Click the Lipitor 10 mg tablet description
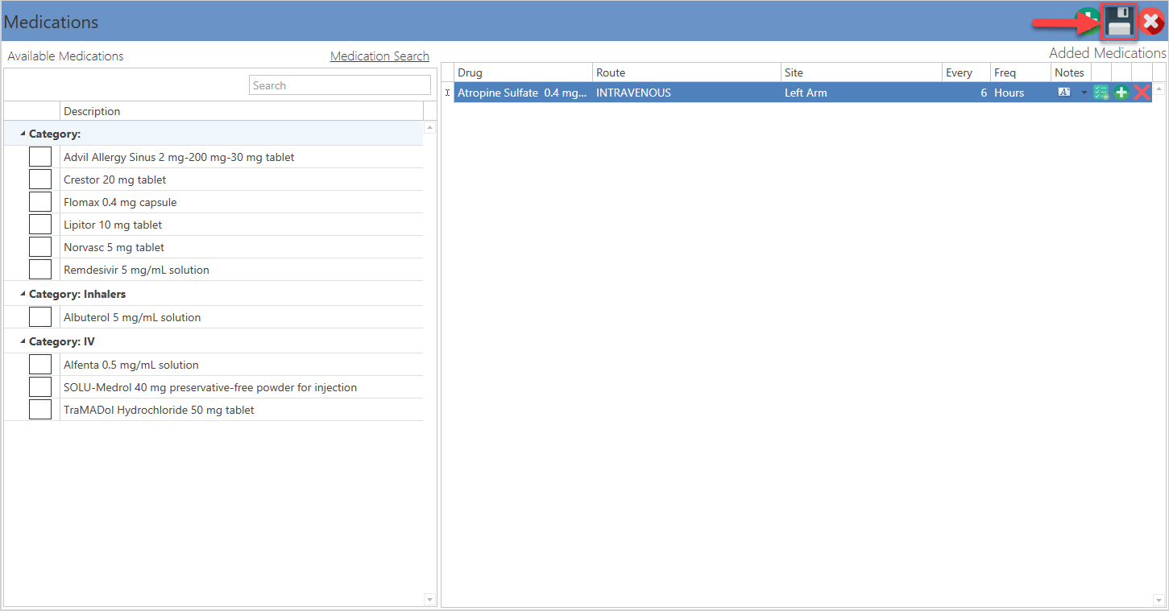This screenshot has height=611, width=1169. [113, 225]
